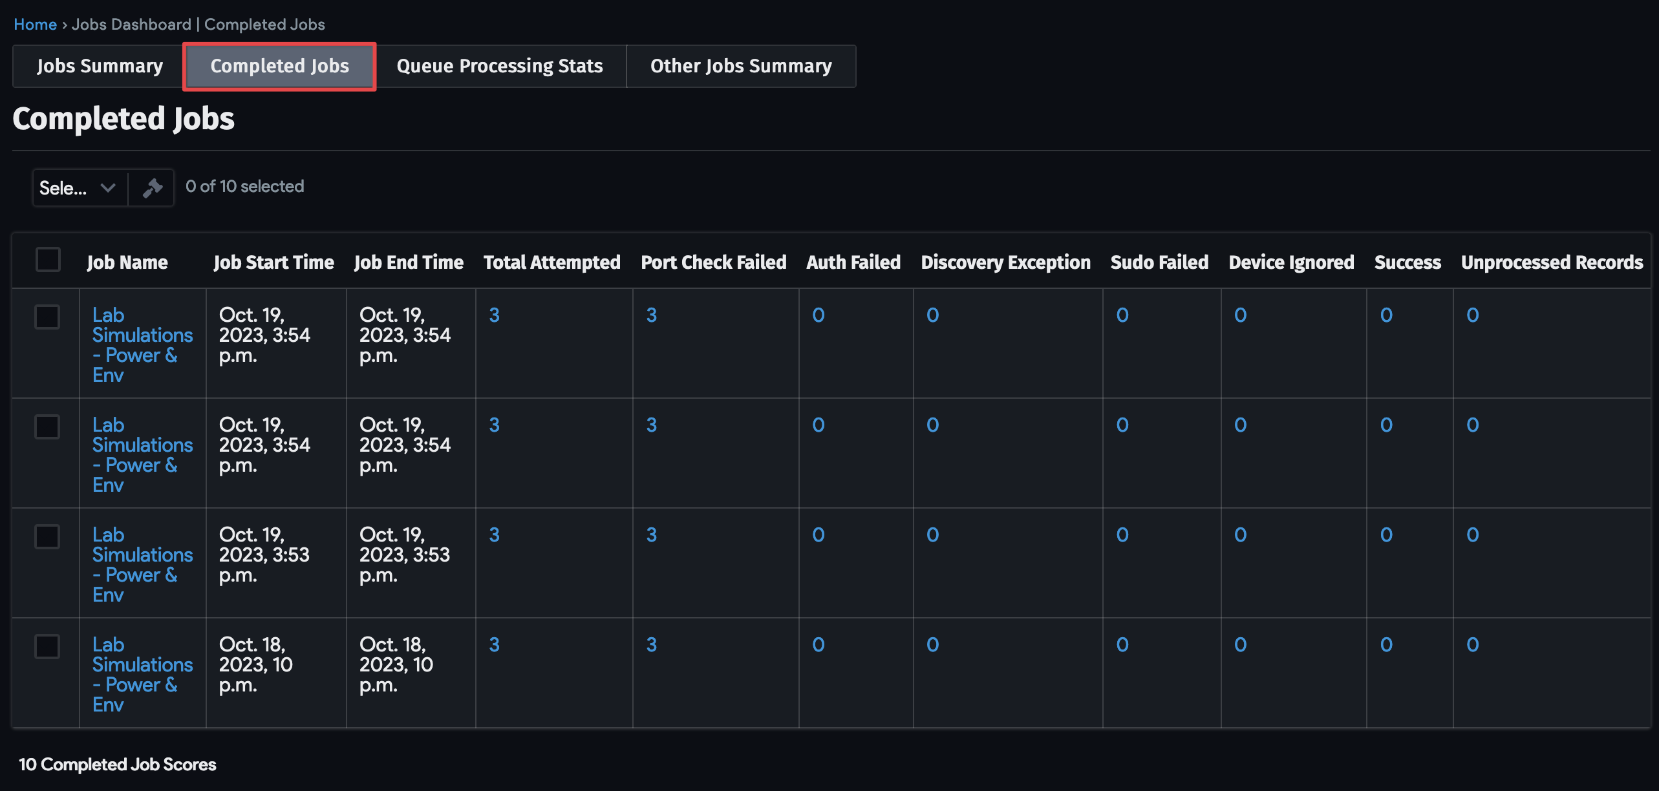Click the Unprocessed Records column header

[x=1552, y=262]
